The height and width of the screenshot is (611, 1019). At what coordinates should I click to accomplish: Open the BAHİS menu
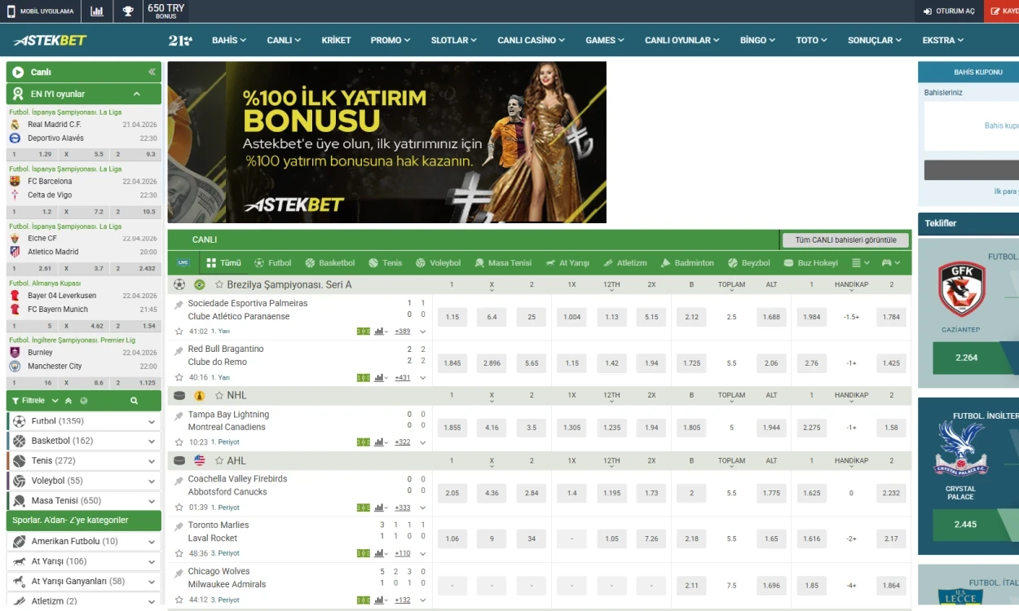(x=229, y=40)
